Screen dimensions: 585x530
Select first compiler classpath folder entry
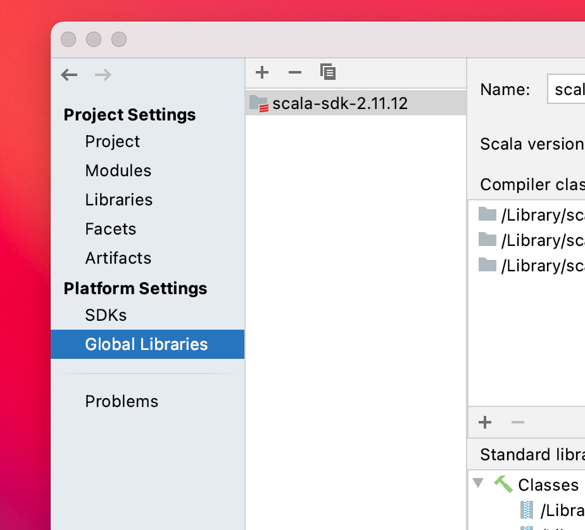tap(532, 215)
